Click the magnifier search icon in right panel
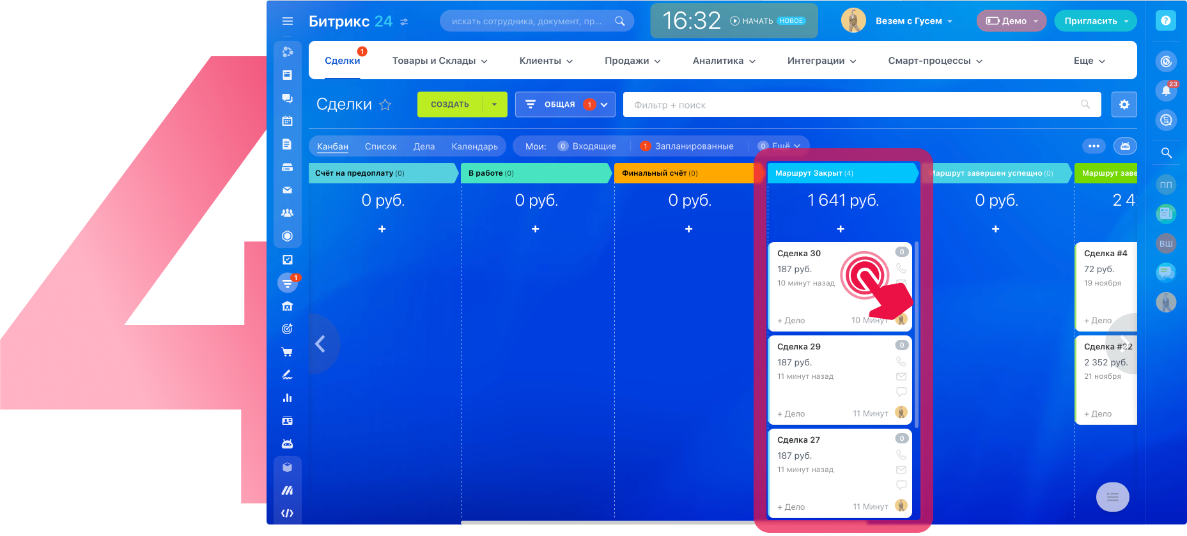 coord(1167,153)
